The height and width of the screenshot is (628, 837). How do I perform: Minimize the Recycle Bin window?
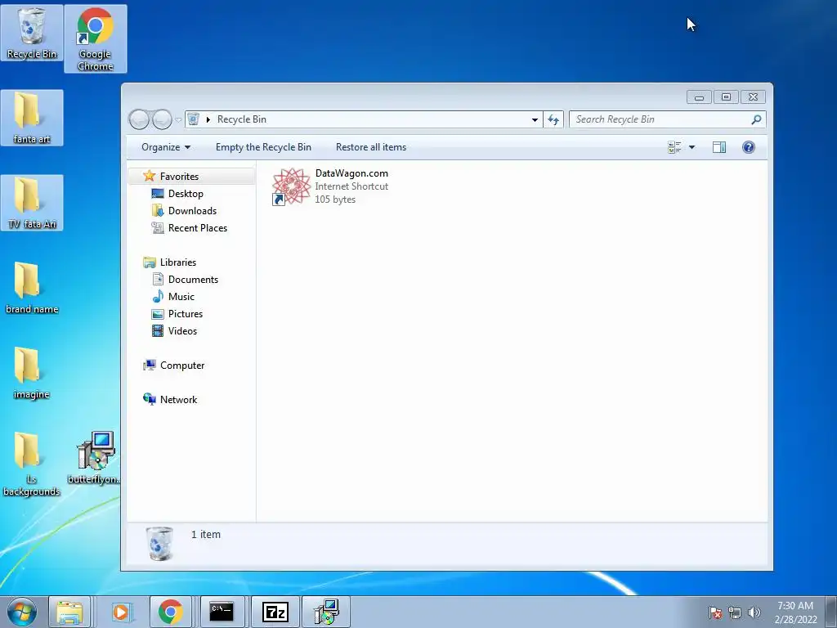(x=700, y=97)
